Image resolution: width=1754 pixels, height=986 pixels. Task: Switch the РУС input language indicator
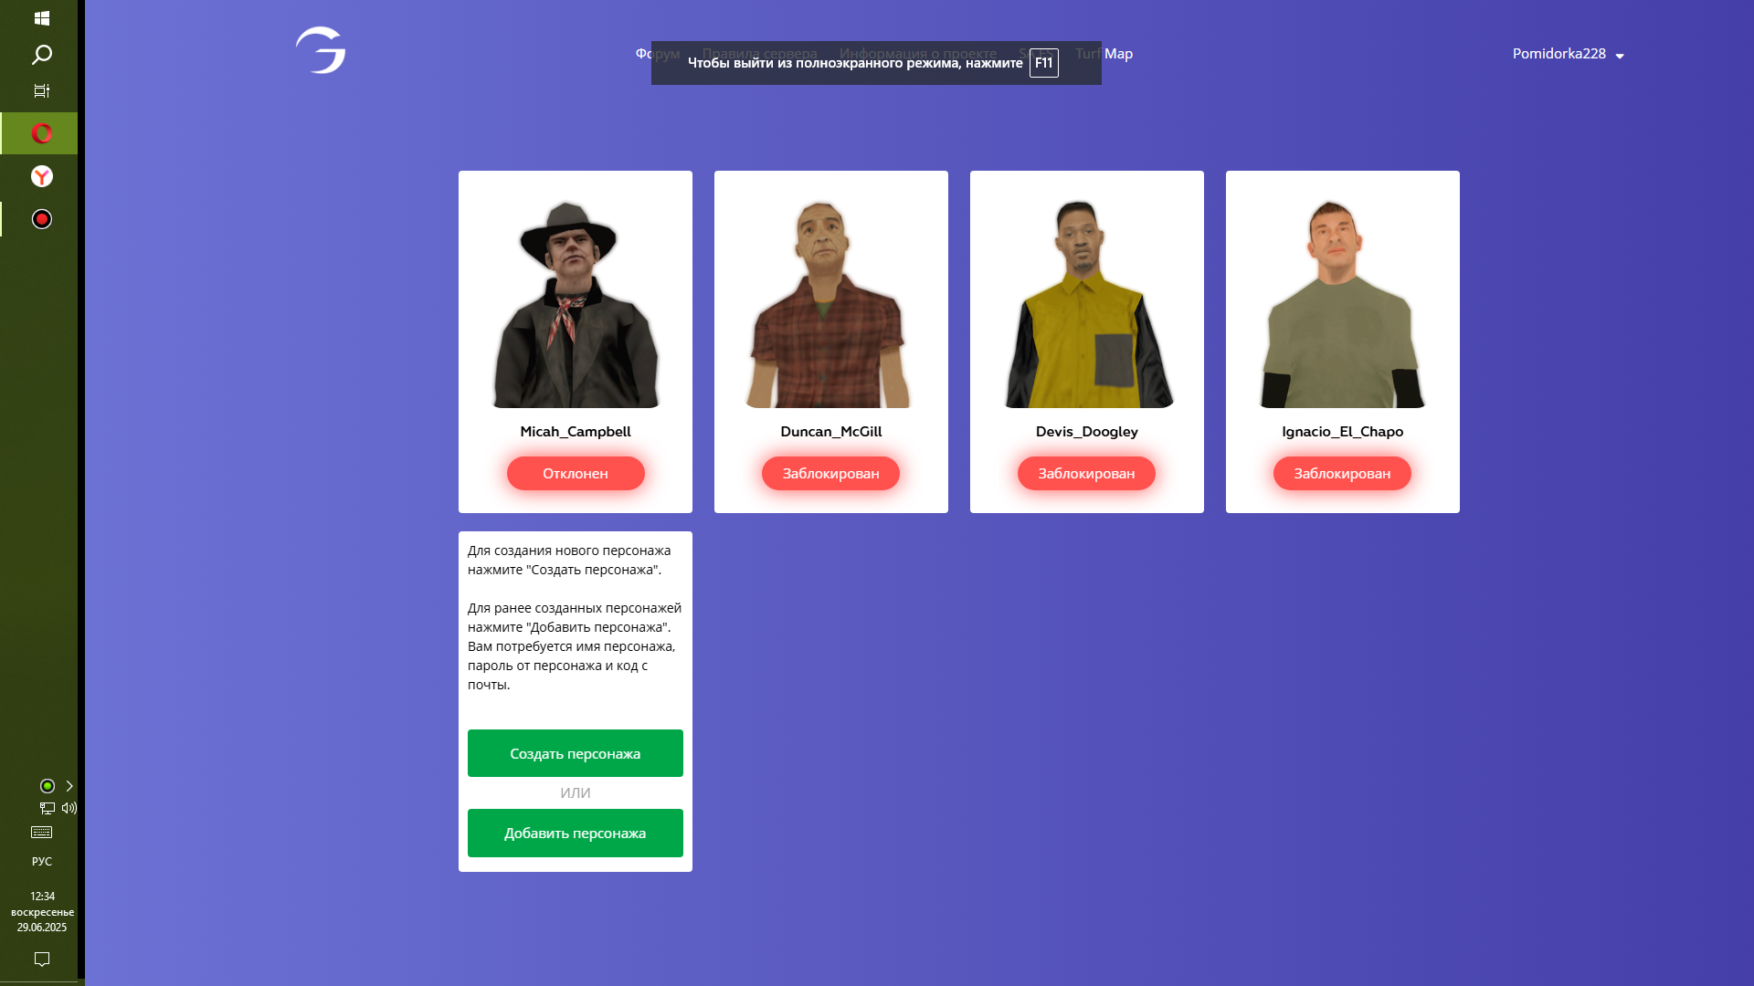click(41, 862)
